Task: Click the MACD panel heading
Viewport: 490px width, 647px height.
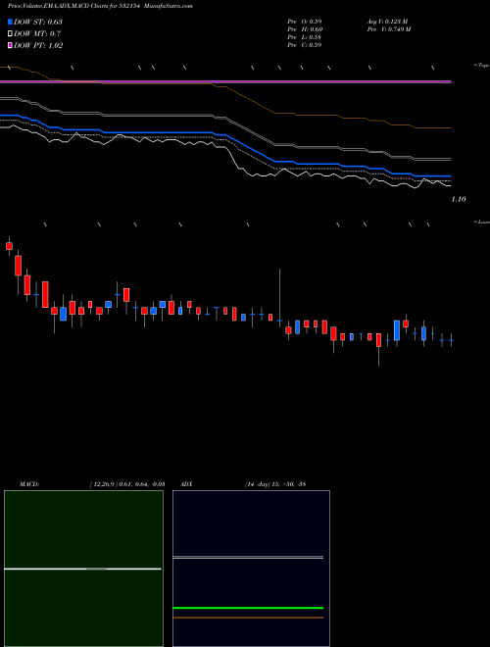Action: point(28,484)
